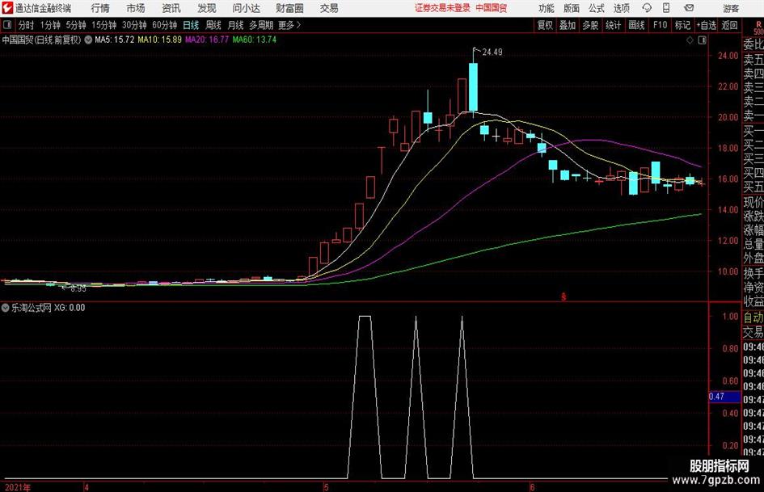Open the 版面 menu
This screenshot has width=764, height=492.
(x=572, y=8)
